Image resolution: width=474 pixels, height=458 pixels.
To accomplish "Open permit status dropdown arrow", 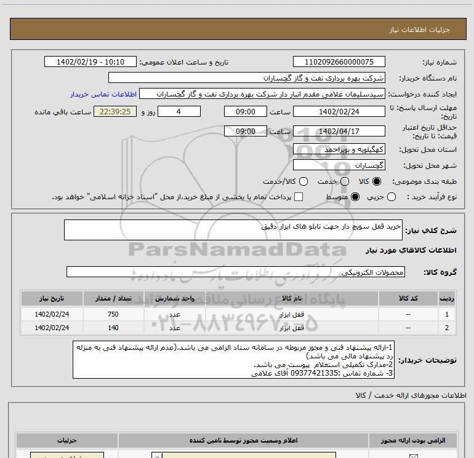I will pos(157,456).
